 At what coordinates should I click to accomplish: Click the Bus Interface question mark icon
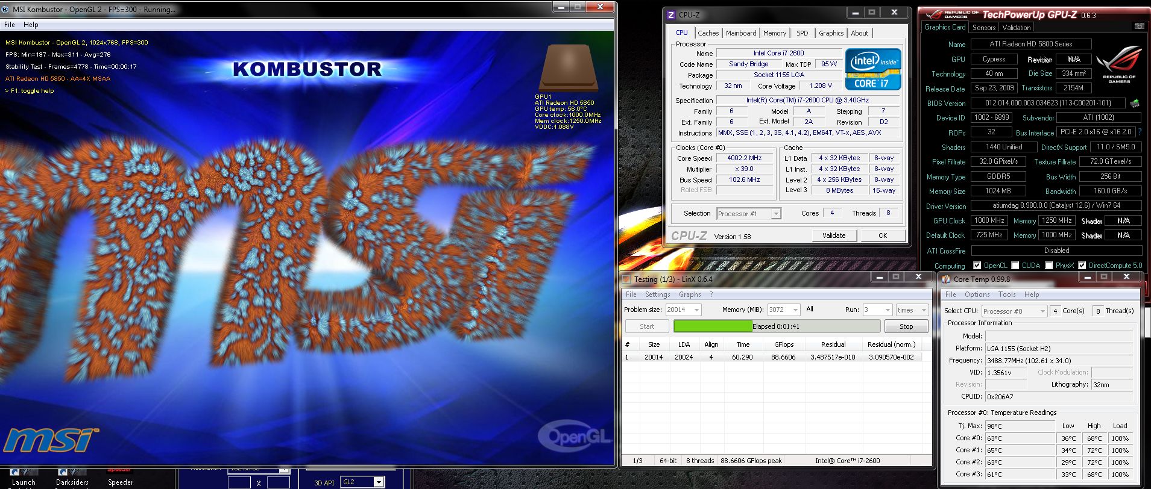tap(1140, 132)
